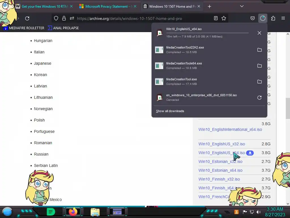Open the purple window app in taskbar
This screenshot has width=290, height=218.
(x=117, y=212)
